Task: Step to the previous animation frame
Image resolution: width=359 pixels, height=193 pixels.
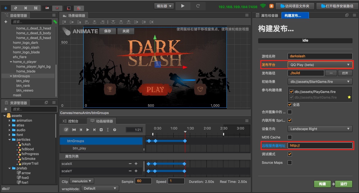Action: pyautogui.click(x=81, y=130)
